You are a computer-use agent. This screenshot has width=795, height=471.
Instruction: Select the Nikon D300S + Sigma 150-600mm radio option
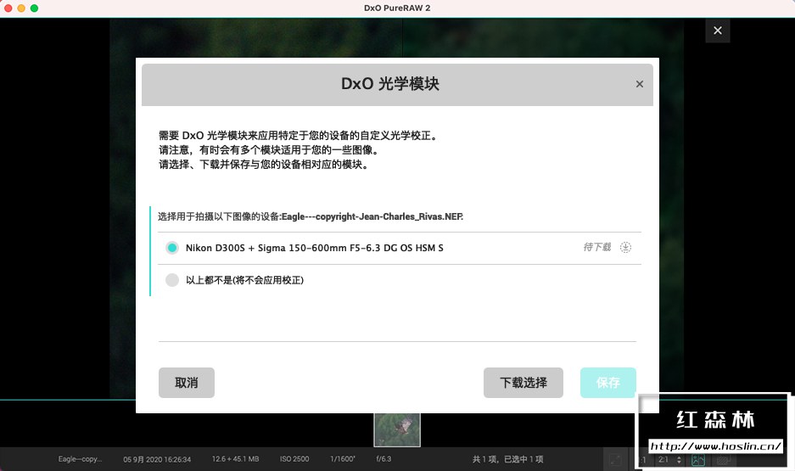click(172, 248)
